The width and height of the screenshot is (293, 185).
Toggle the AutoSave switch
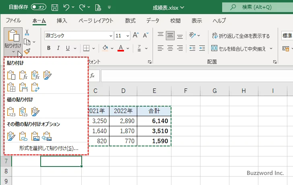coord(39,7)
